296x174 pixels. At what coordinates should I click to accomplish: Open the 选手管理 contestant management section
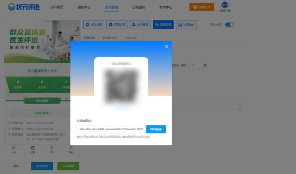pyautogui.click(x=140, y=24)
